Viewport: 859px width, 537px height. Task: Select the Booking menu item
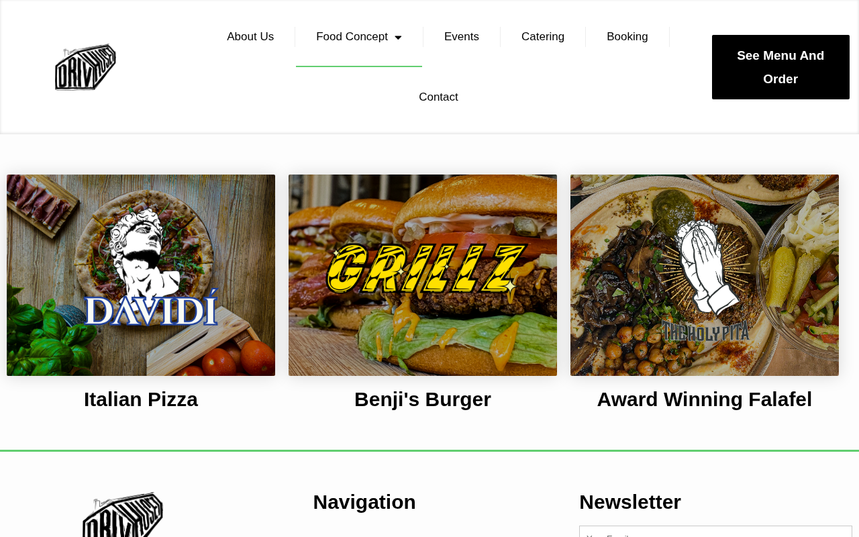click(x=627, y=37)
